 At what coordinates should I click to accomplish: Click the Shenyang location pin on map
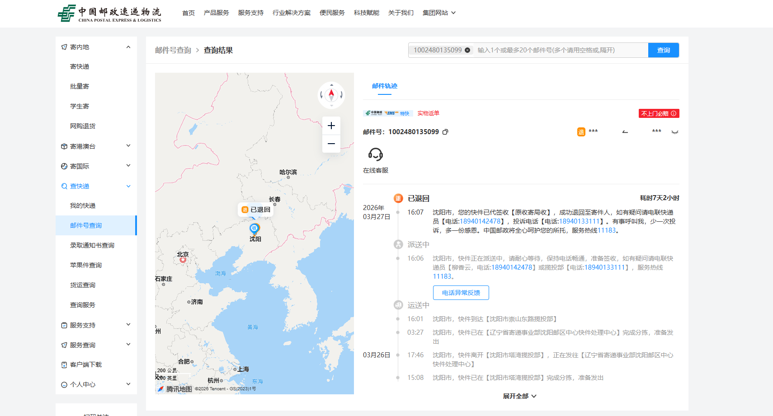click(255, 229)
